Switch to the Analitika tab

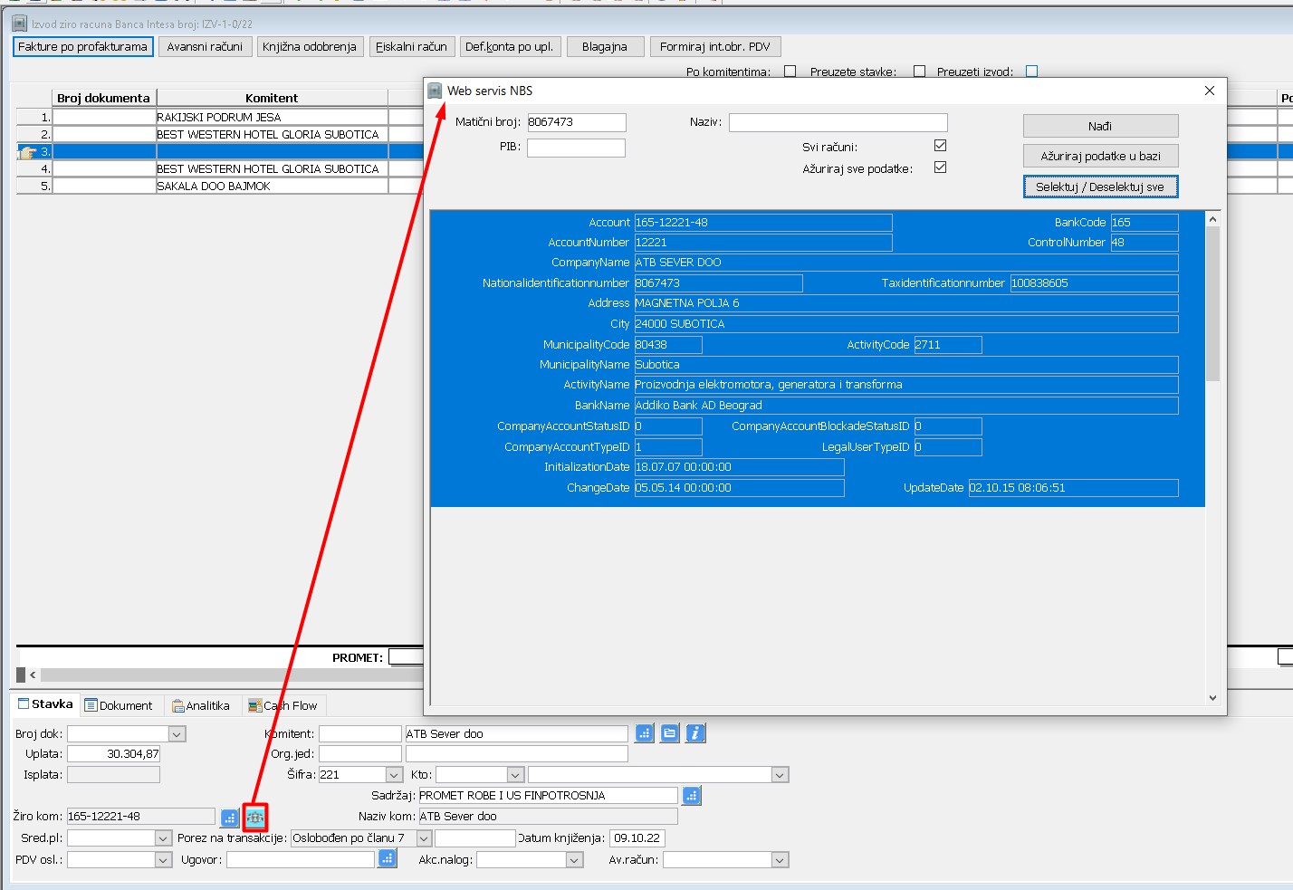click(201, 706)
